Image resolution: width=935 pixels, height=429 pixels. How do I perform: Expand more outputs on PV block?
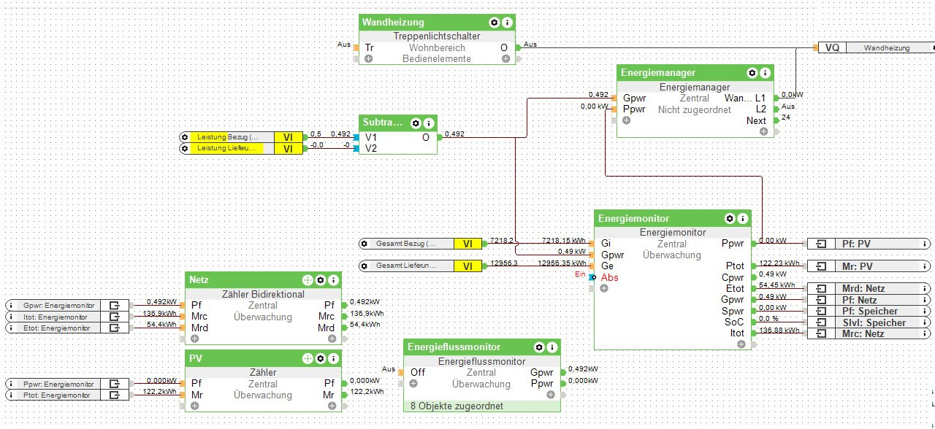[332, 406]
